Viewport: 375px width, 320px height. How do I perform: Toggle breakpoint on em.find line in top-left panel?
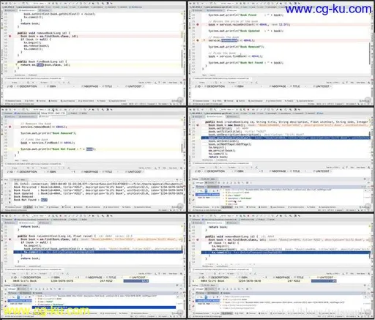point(10,36)
